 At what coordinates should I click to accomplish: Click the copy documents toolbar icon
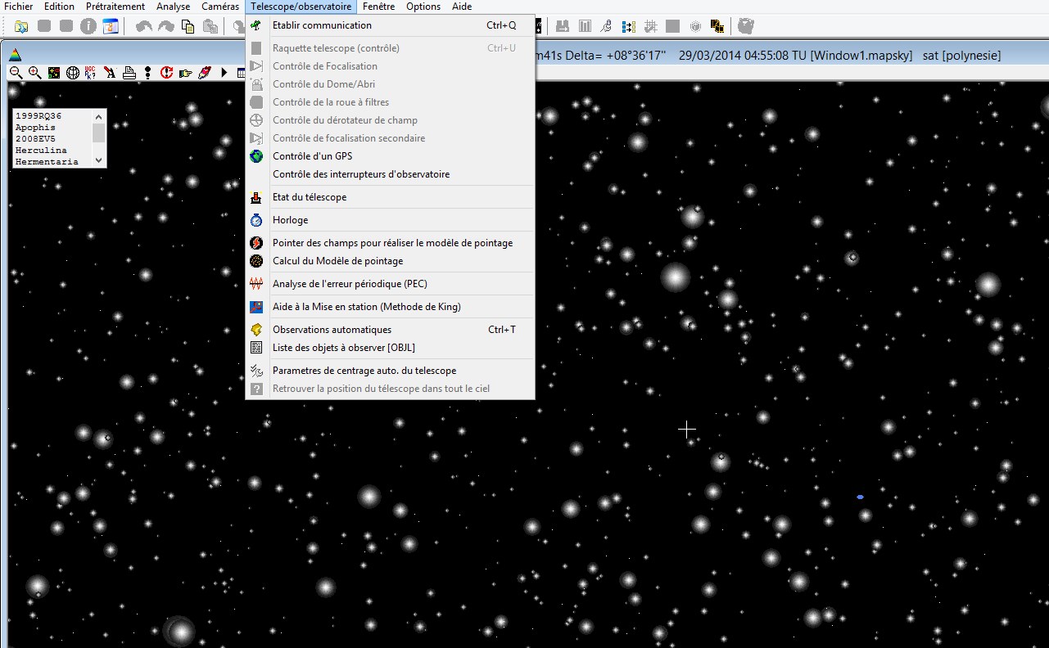click(x=188, y=26)
